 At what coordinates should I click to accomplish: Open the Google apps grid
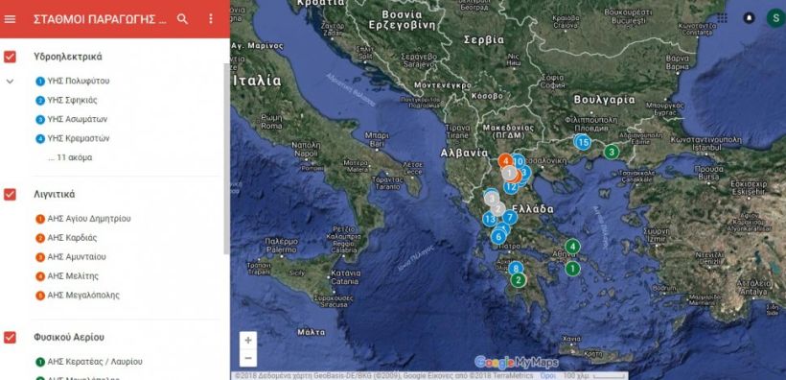[722, 17]
